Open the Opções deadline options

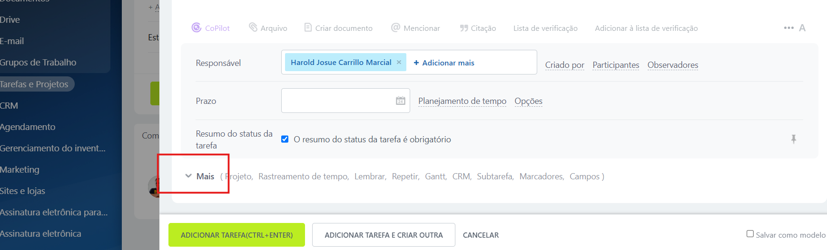pos(528,101)
